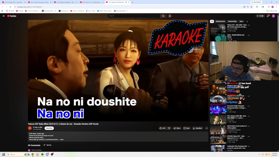Screen dimensions: 279x157
Task: Click the YouTube search magnifier button
Action: click(163, 16)
